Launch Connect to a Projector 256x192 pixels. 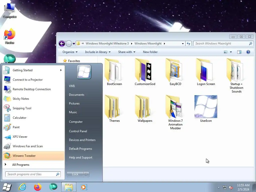pos(33,80)
